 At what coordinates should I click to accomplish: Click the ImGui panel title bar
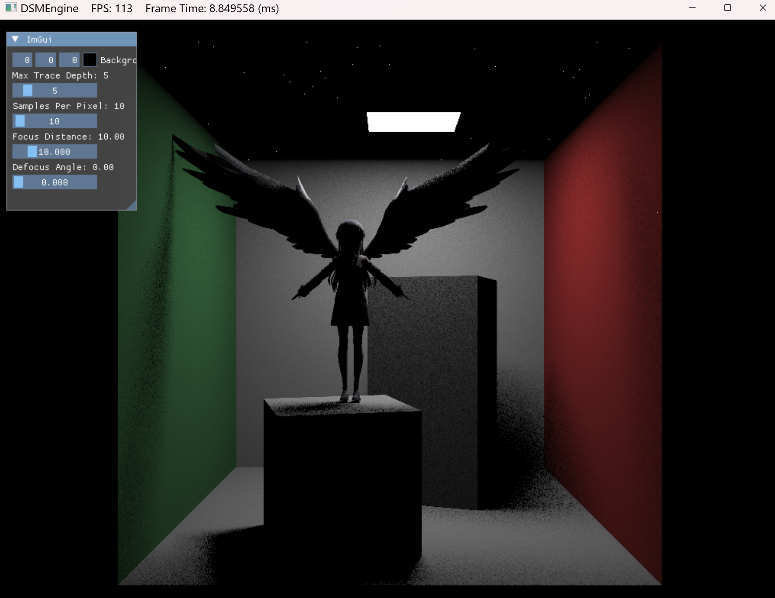pos(72,39)
